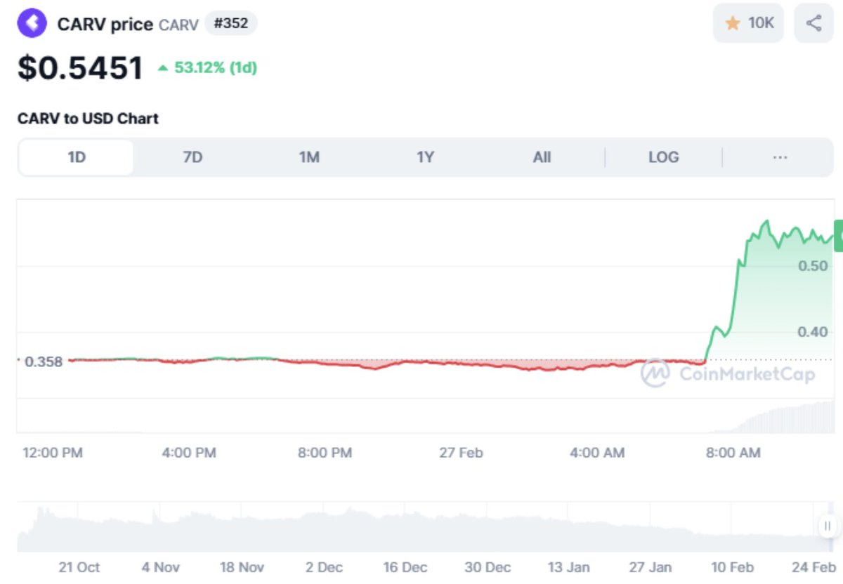Click 18 Nov on the range navigator
Viewport: 843px width, 584px height.
point(242,567)
